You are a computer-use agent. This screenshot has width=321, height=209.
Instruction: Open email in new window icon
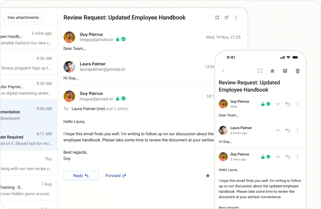226,17
